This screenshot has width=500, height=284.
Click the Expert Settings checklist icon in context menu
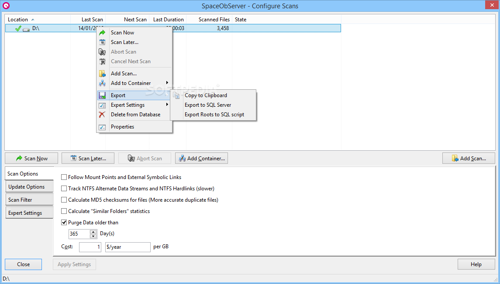102,105
